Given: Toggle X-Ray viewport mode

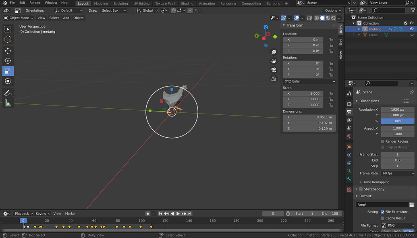Looking at the screenshot, I should coord(310,18).
